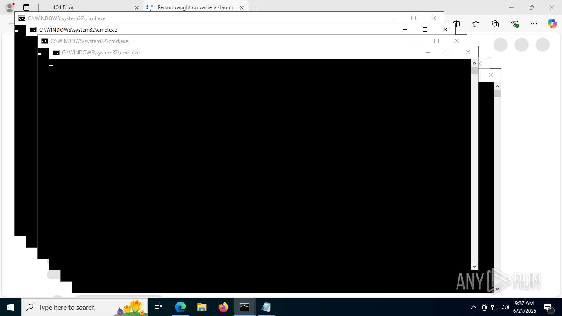562x316 pixels.
Task: Open the notepad-style app on the taskbar
Action: (266, 307)
